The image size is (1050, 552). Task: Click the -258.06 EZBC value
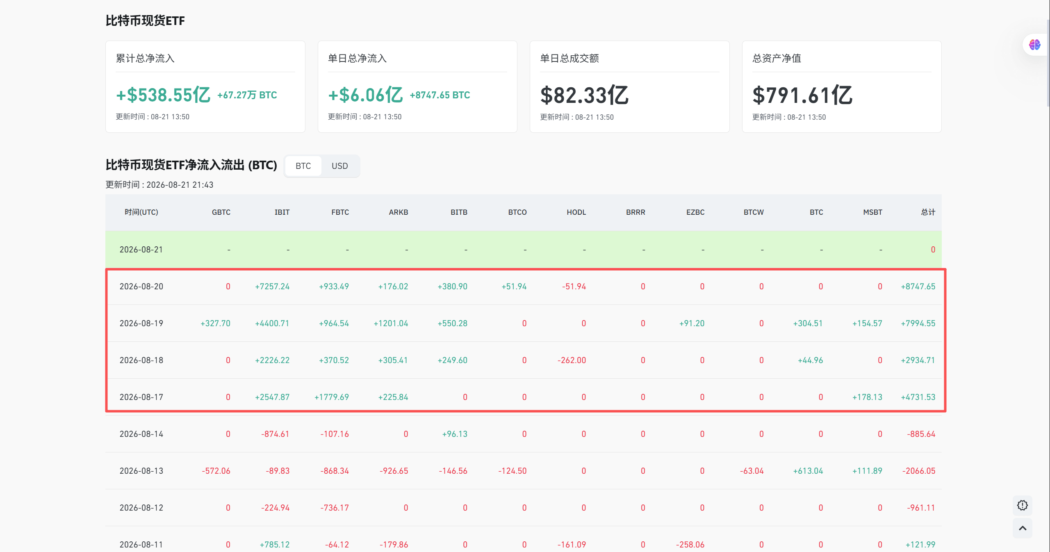[690, 545]
